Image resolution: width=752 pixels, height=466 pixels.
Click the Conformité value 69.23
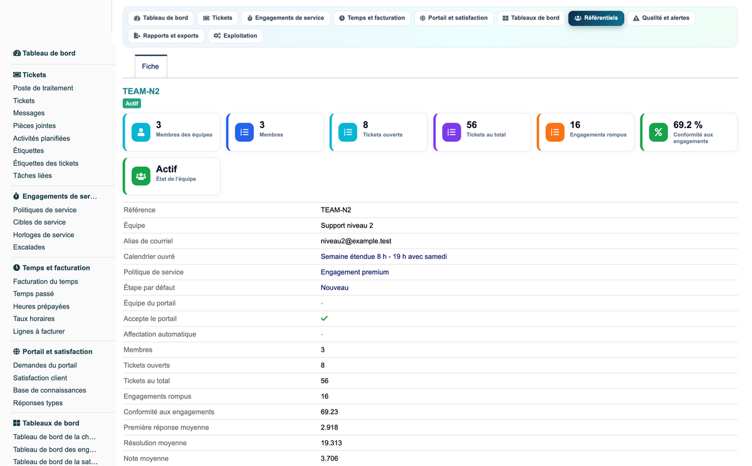(x=330, y=412)
